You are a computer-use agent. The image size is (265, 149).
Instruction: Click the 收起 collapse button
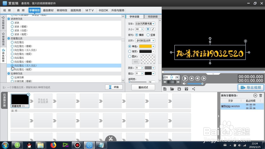tap(114, 87)
